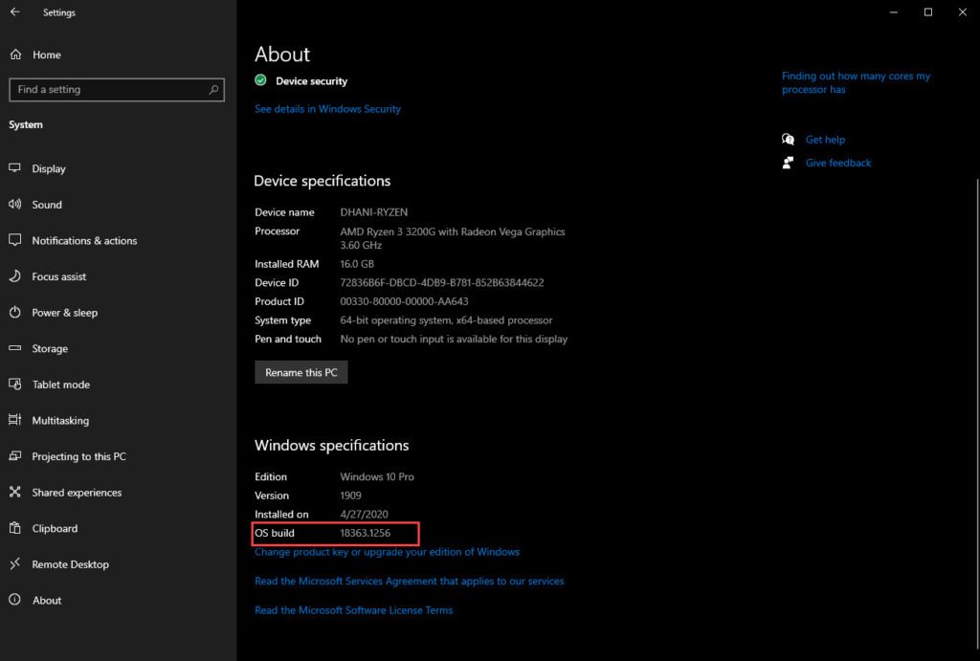Maximize the Settings window

928,11
